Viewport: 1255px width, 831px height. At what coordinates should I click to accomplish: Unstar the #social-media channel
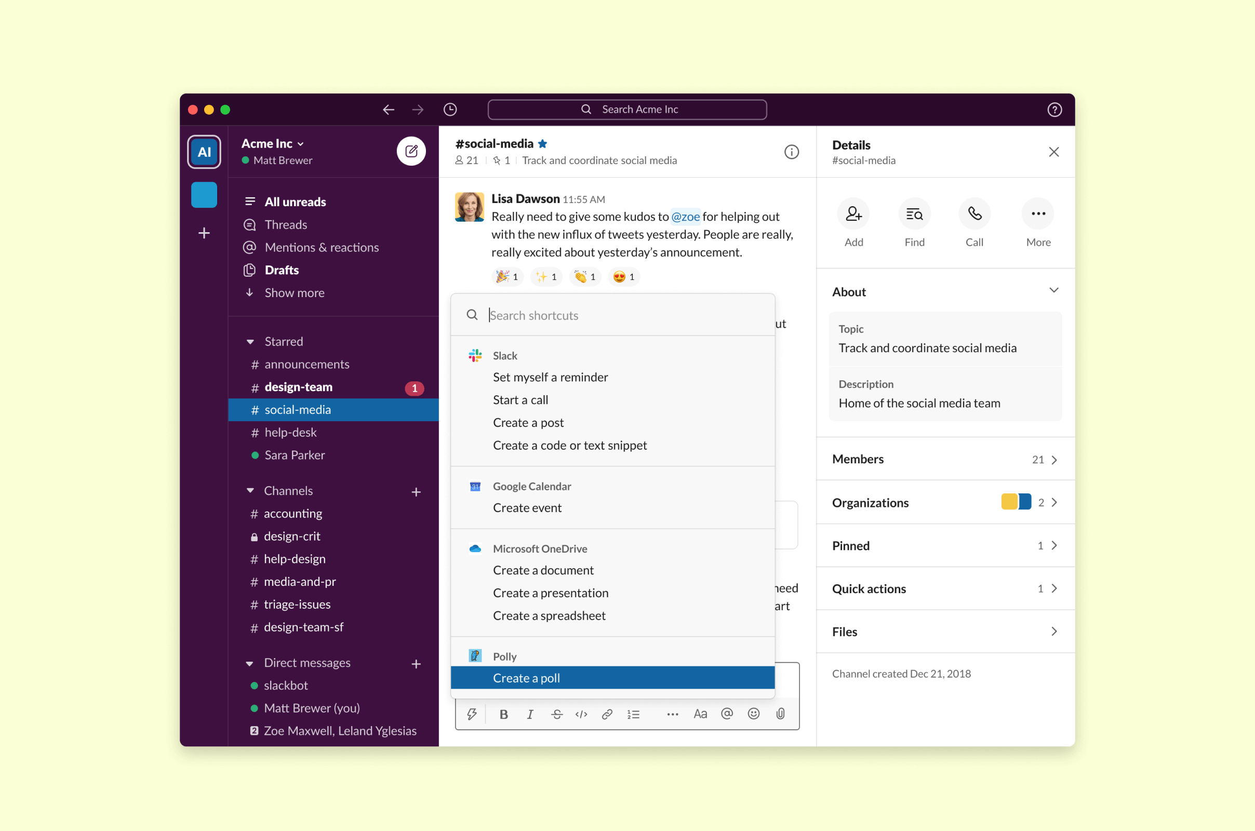(543, 143)
